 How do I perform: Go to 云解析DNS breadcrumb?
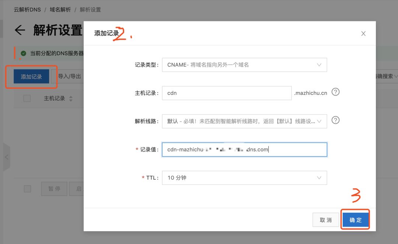[x=27, y=10]
